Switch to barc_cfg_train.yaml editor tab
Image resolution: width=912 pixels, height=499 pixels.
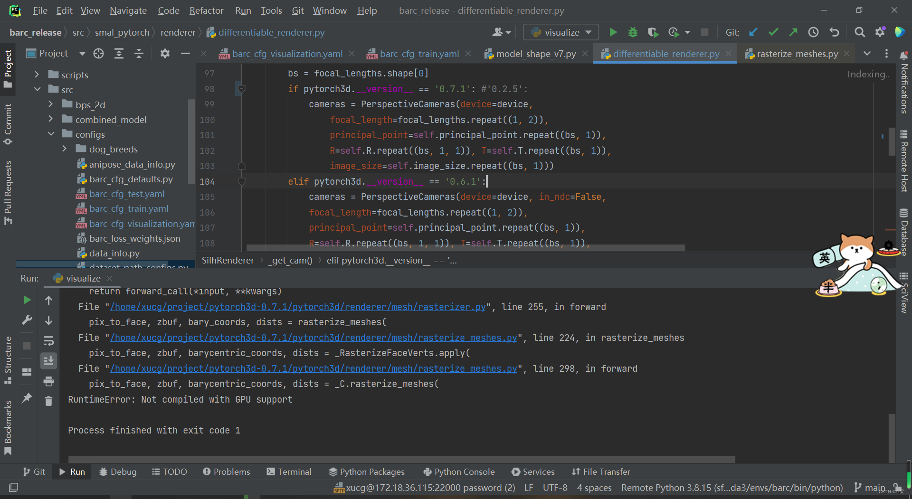pyautogui.click(x=419, y=54)
